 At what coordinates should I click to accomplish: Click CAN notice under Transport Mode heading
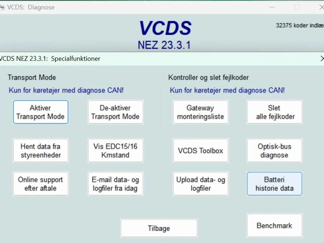pos(66,90)
